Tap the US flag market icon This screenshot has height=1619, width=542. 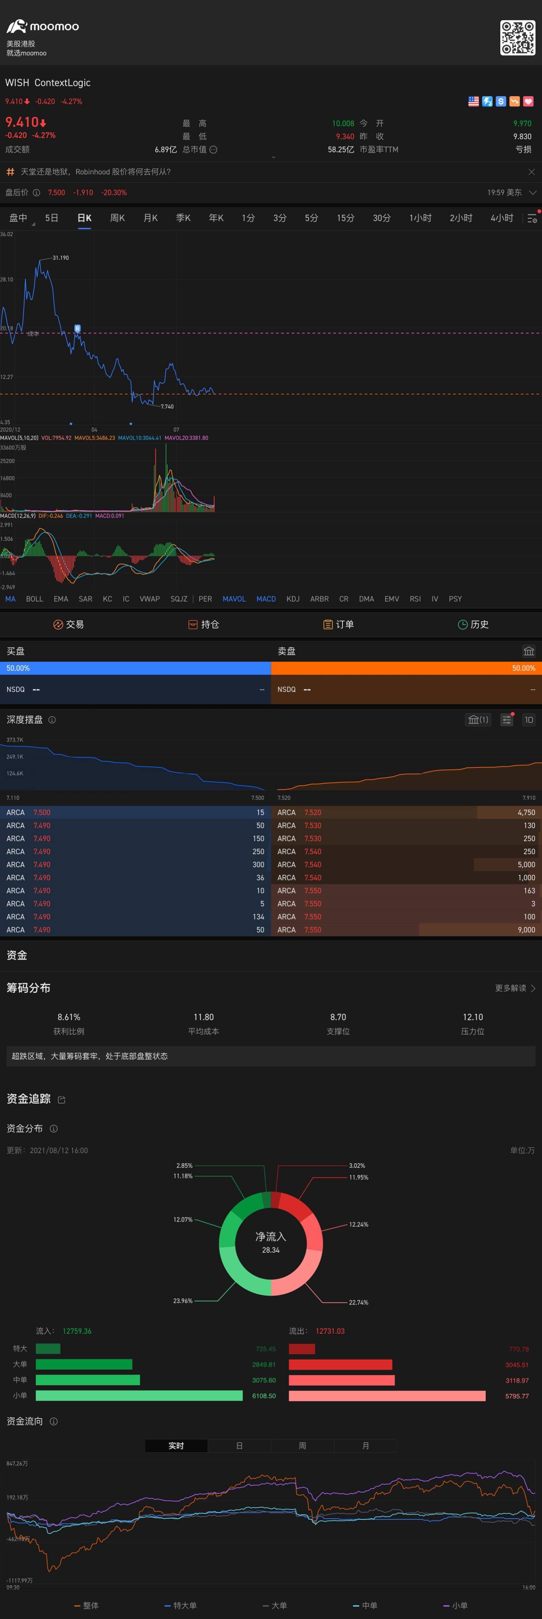(x=474, y=101)
